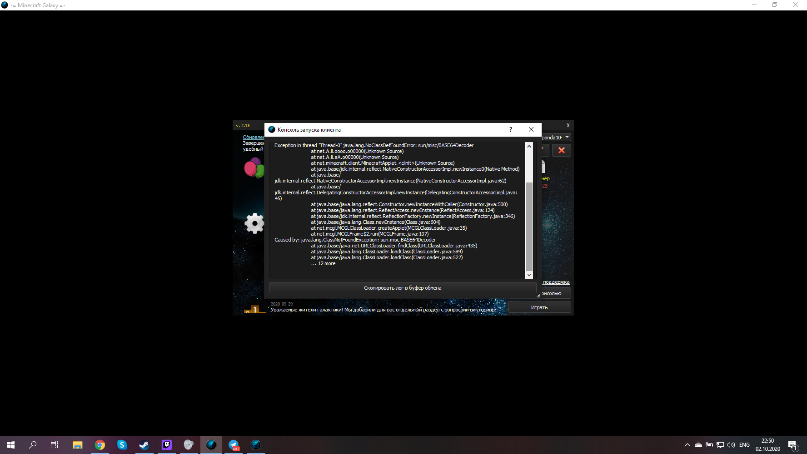Switch the ENG input language indicator

(744, 445)
